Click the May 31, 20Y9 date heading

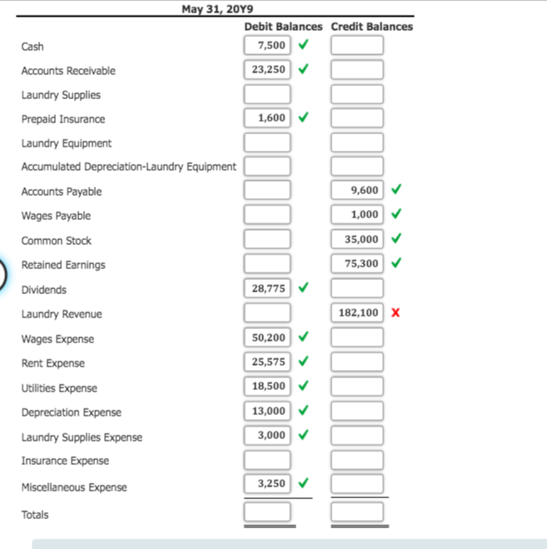coord(217,9)
